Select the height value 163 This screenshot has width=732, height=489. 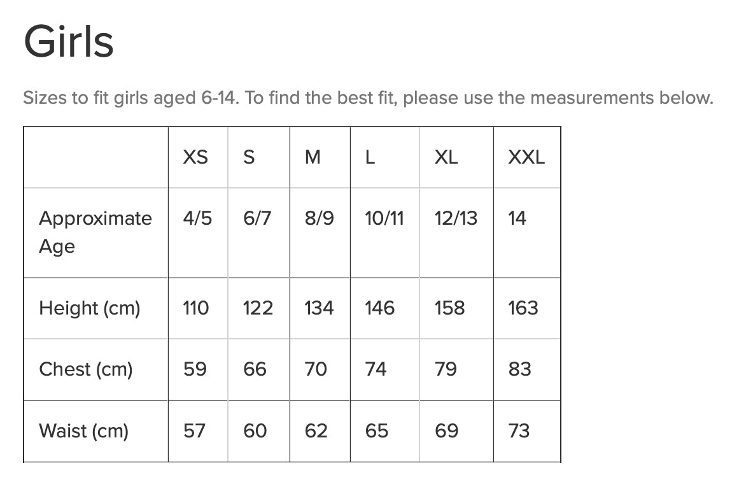pyautogui.click(x=523, y=308)
